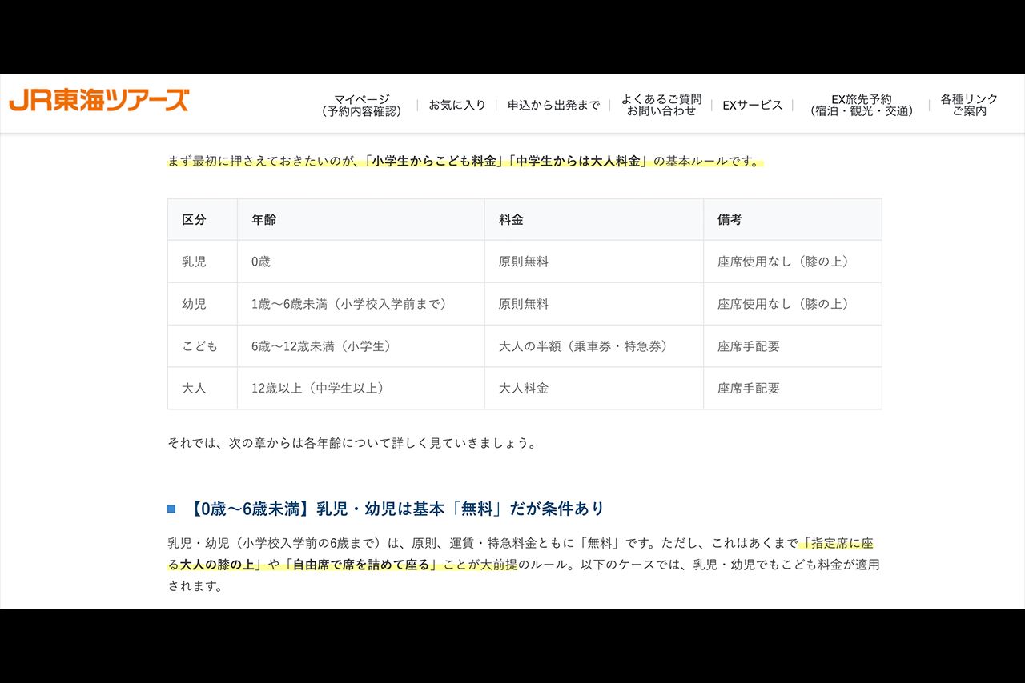This screenshot has width=1025, height=683.
Task: Click 座席手配要 in the こども row
Action: [x=748, y=346]
